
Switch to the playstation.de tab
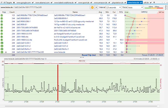[117, 2]
